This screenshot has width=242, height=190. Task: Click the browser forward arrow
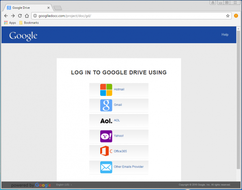click(13, 16)
